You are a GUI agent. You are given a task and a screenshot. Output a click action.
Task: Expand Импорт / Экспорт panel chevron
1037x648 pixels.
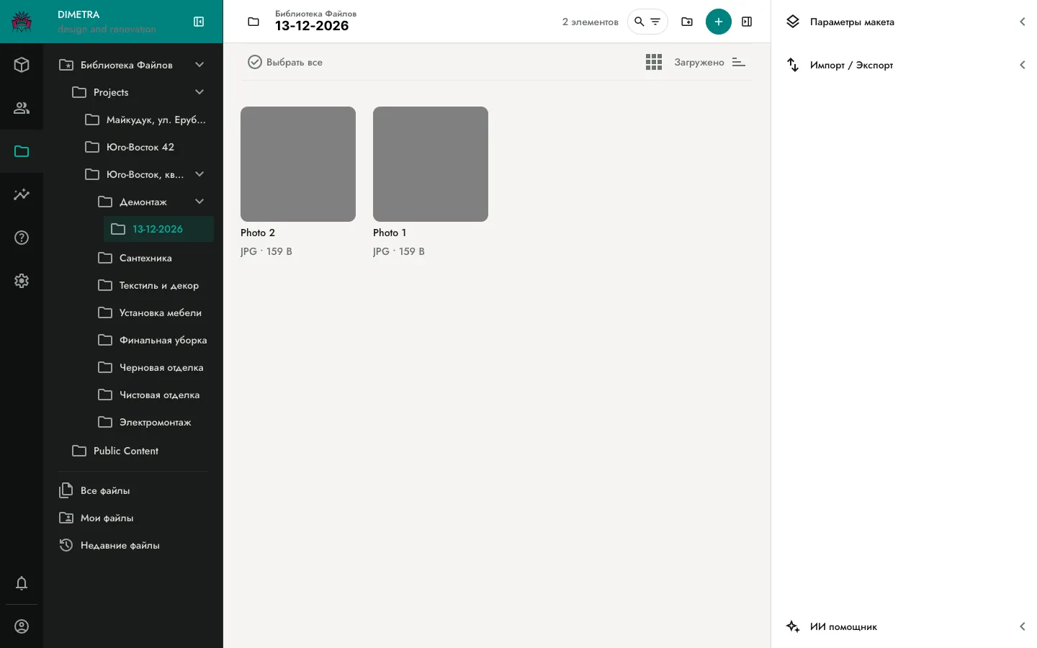tap(1023, 65)
